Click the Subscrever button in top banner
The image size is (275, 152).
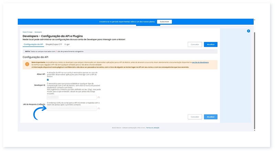coord(164,22)
